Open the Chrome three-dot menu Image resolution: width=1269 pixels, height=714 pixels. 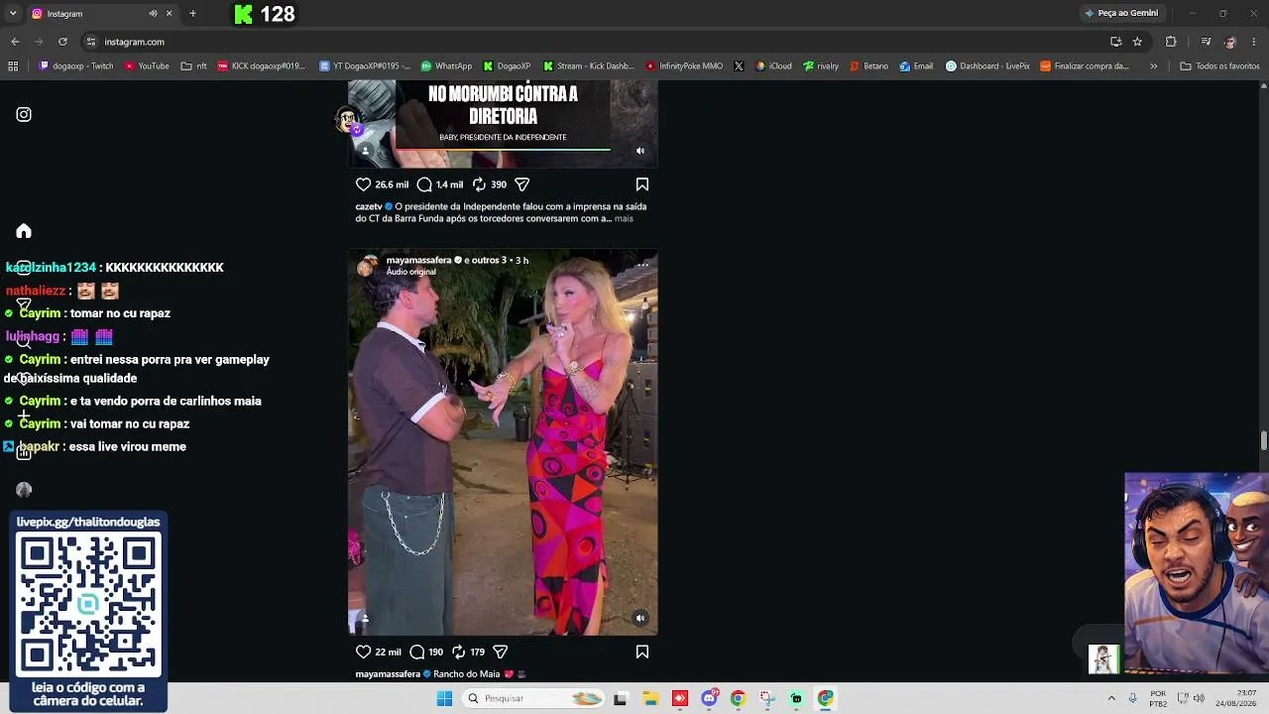1254,42
